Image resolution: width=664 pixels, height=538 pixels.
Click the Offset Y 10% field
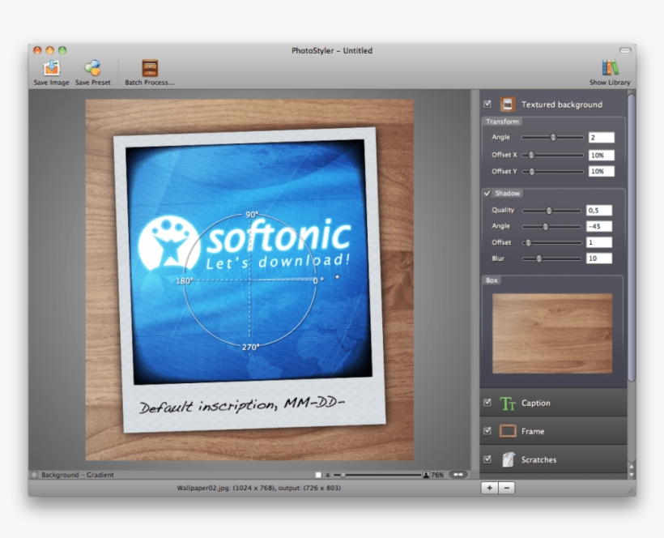(x=602, y=171)
